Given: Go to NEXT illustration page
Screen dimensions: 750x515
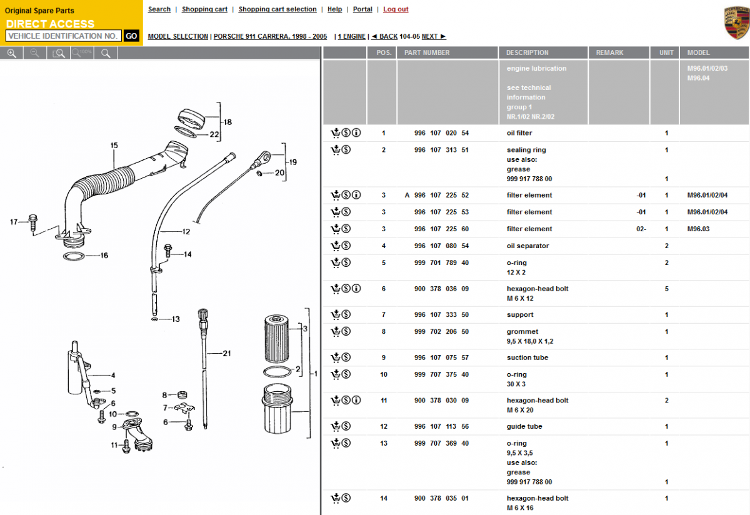Looking at the screenshot, I should point(434,37).
